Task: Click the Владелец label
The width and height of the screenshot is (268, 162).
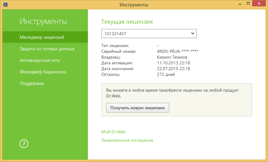Action: (x=111, y=57)
